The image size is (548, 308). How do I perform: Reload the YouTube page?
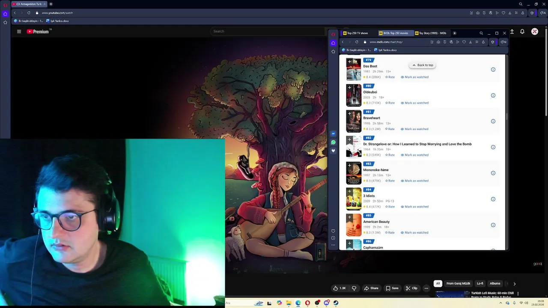pyautogui.click(x=29, y=13)
